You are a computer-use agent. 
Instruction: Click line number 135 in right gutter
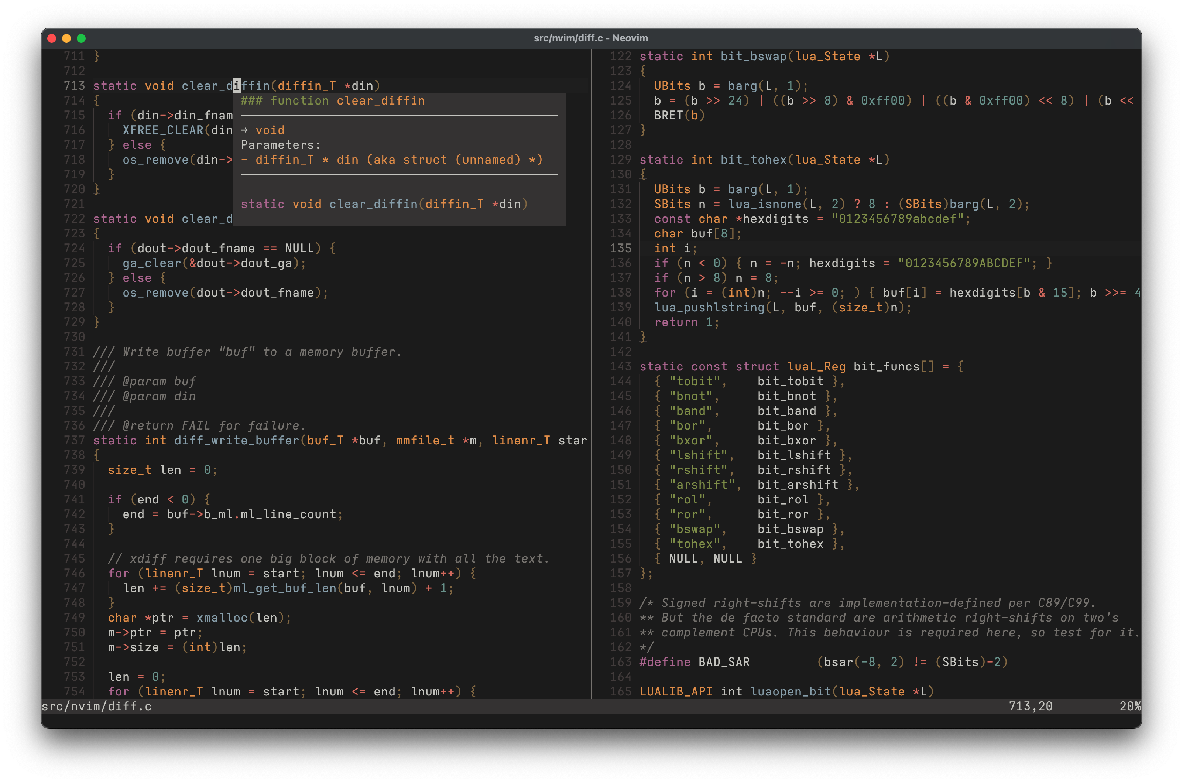pyautogui.click(x=620, y=248)
